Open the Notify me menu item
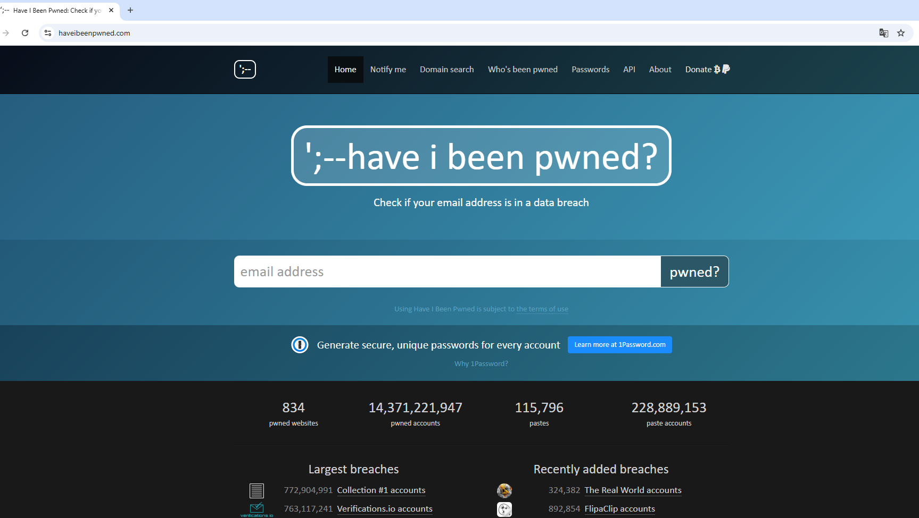 (x=388, y=70)
